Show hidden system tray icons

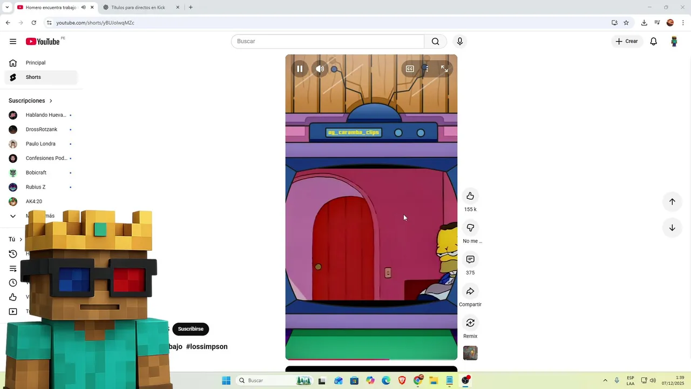(x=605, y=380)
